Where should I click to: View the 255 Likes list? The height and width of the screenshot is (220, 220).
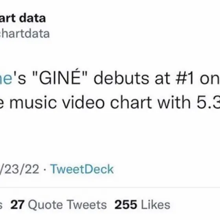[142, 205]
